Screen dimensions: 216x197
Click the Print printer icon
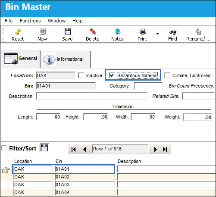143,31
